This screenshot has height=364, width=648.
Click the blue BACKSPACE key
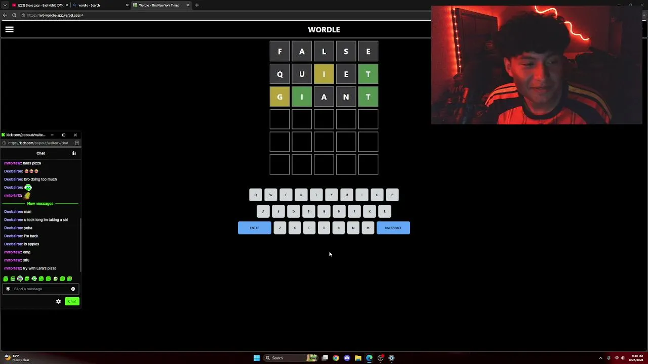(393, 228)
